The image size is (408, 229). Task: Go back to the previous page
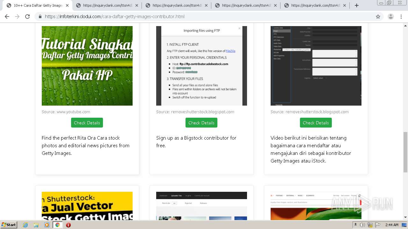click(x=7, y=17)
